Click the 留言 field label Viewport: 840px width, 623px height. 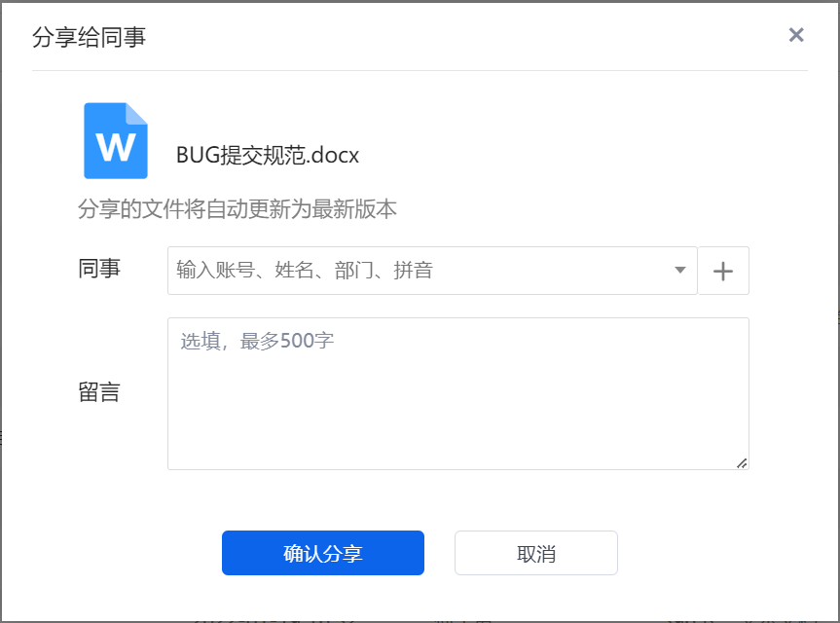tap(99, 392)
